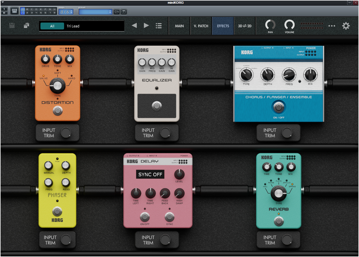Click the SYNC OFF display on Delay
359x257 pixels.
(150, 174)
